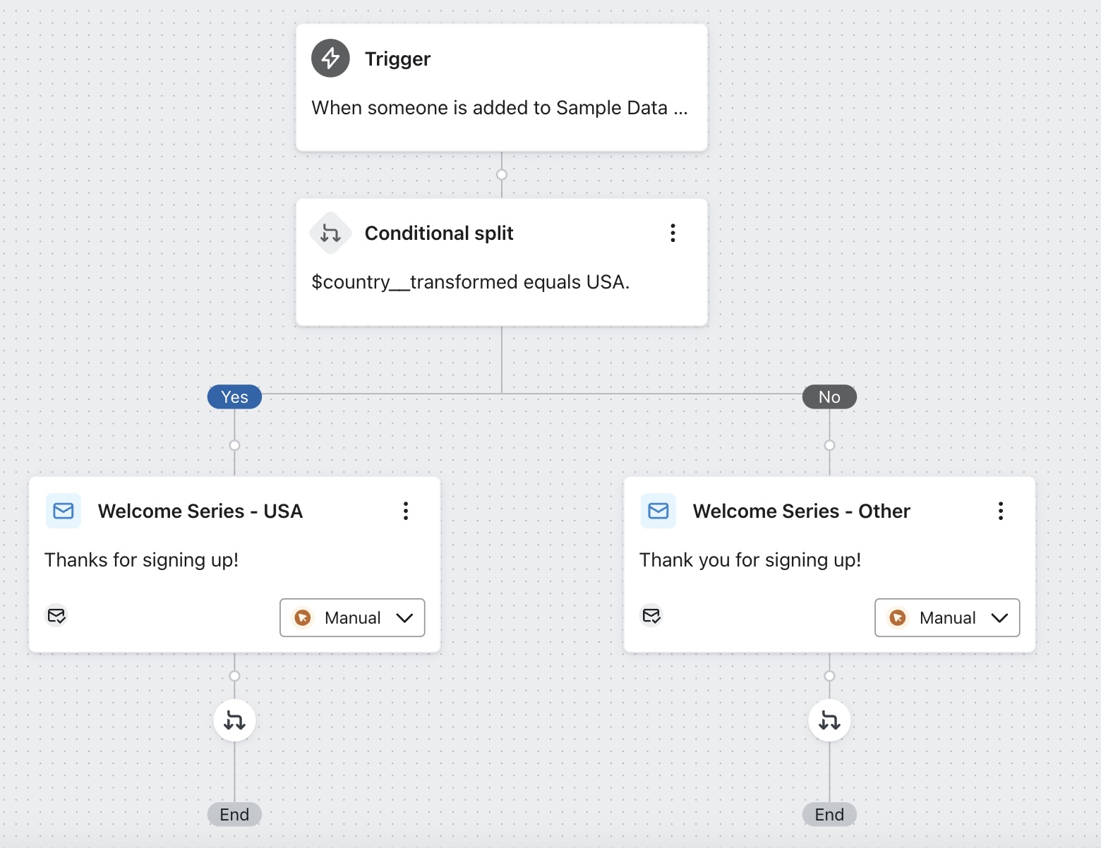Click split icon below Welcome Series - USA

[x=234, y=720]
